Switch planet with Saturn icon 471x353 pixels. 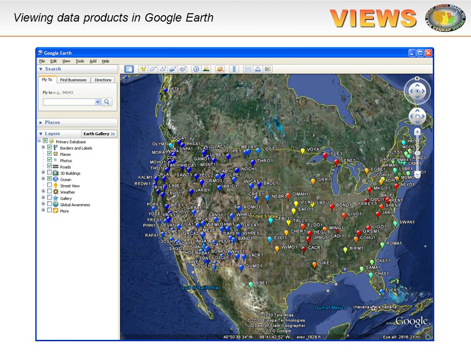(x=220, y=69)
